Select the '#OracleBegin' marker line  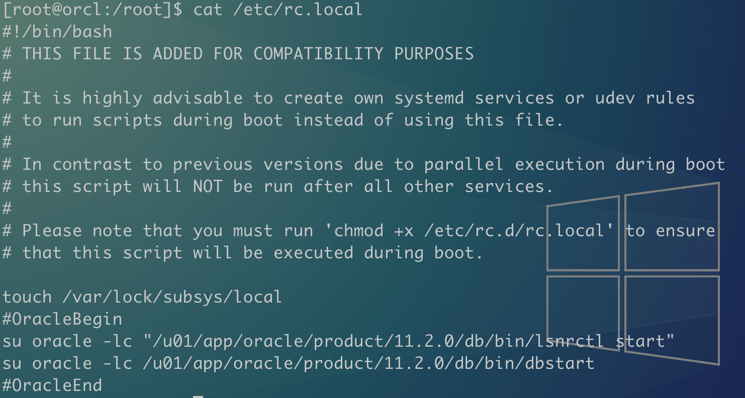62,319
